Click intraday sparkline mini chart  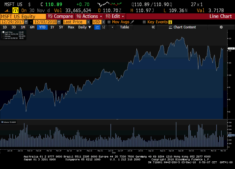pyautogui.click(x=110, y=4)
